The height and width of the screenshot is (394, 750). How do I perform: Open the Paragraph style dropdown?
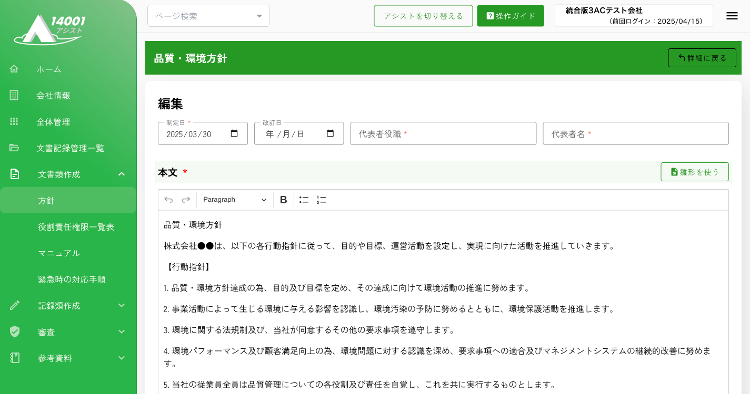pos(235,200)
